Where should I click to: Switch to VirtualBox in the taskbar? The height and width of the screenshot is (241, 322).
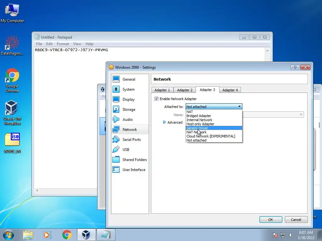pos(86,235)
